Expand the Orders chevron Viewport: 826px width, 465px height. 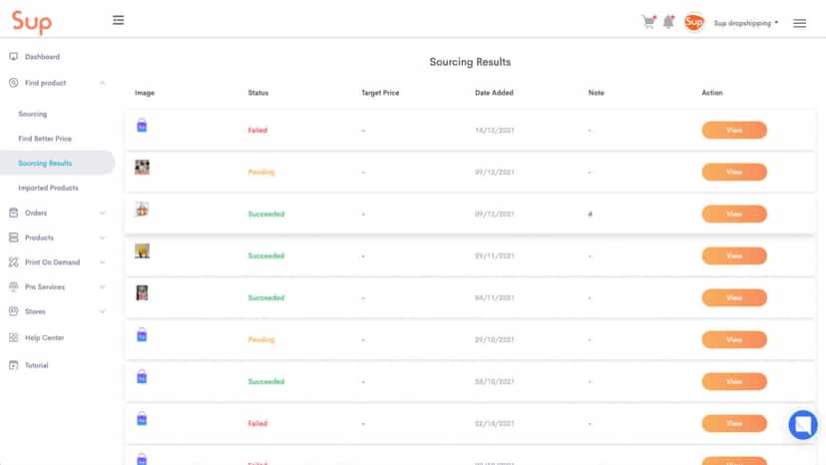[102, 213]
